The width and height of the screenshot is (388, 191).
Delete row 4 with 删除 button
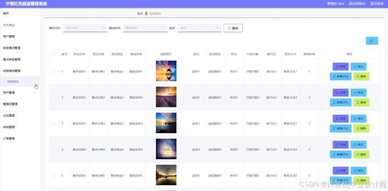361,154
